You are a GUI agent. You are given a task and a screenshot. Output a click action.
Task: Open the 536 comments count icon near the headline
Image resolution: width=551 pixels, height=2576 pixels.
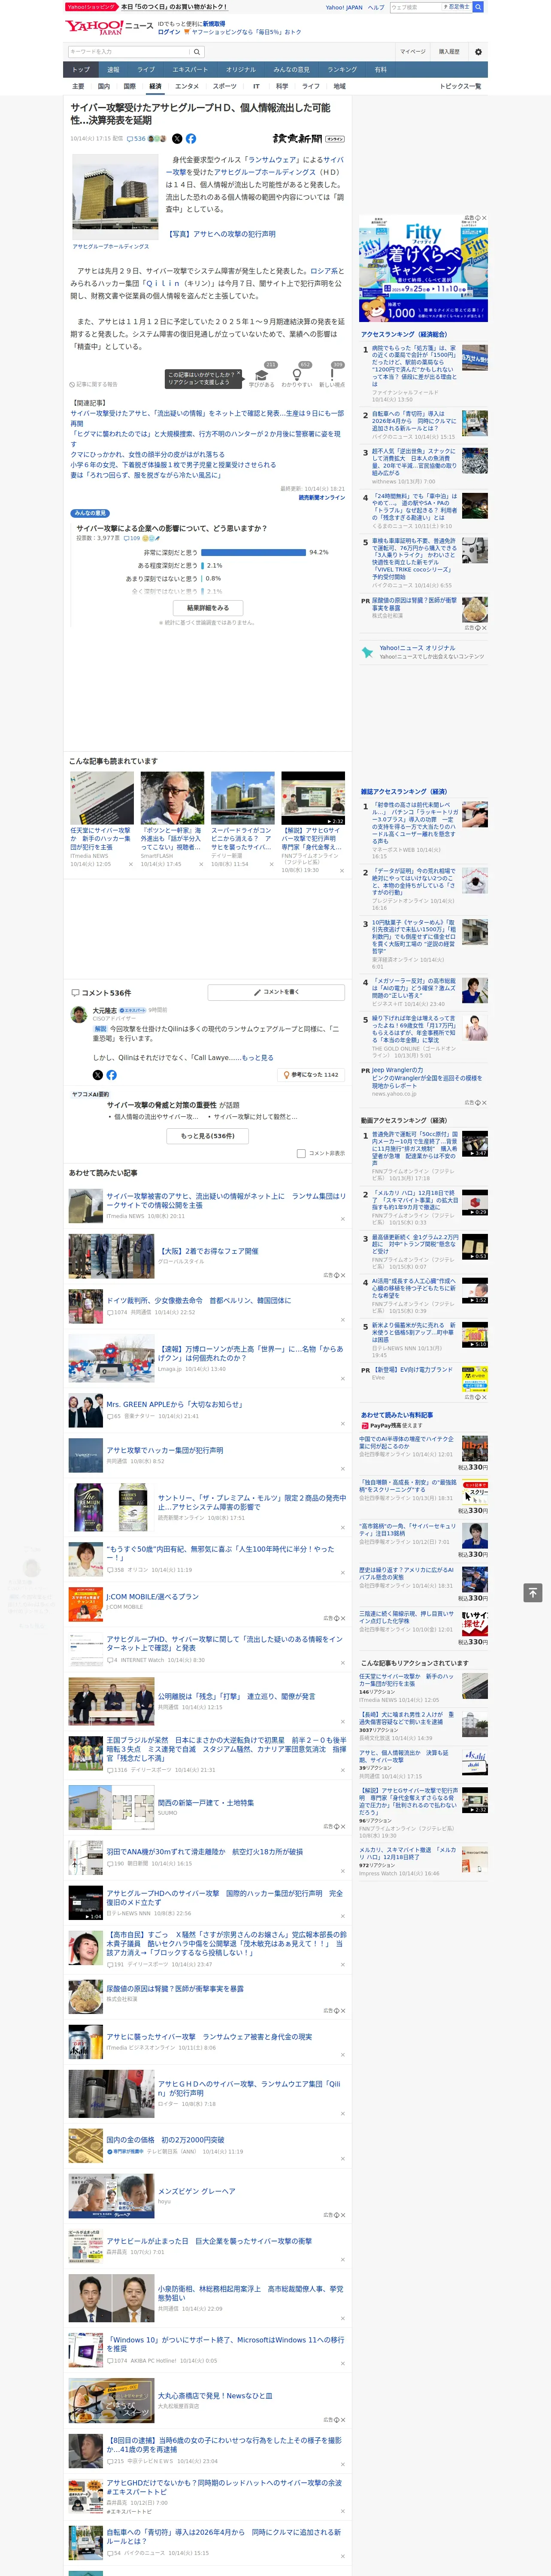(136, 139)
